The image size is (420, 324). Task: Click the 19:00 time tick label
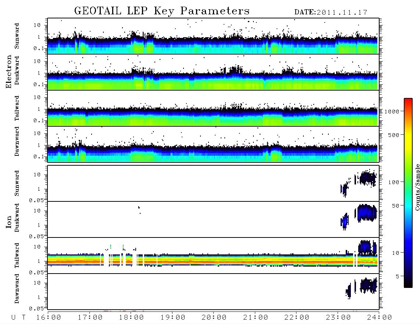coord(173,317)
